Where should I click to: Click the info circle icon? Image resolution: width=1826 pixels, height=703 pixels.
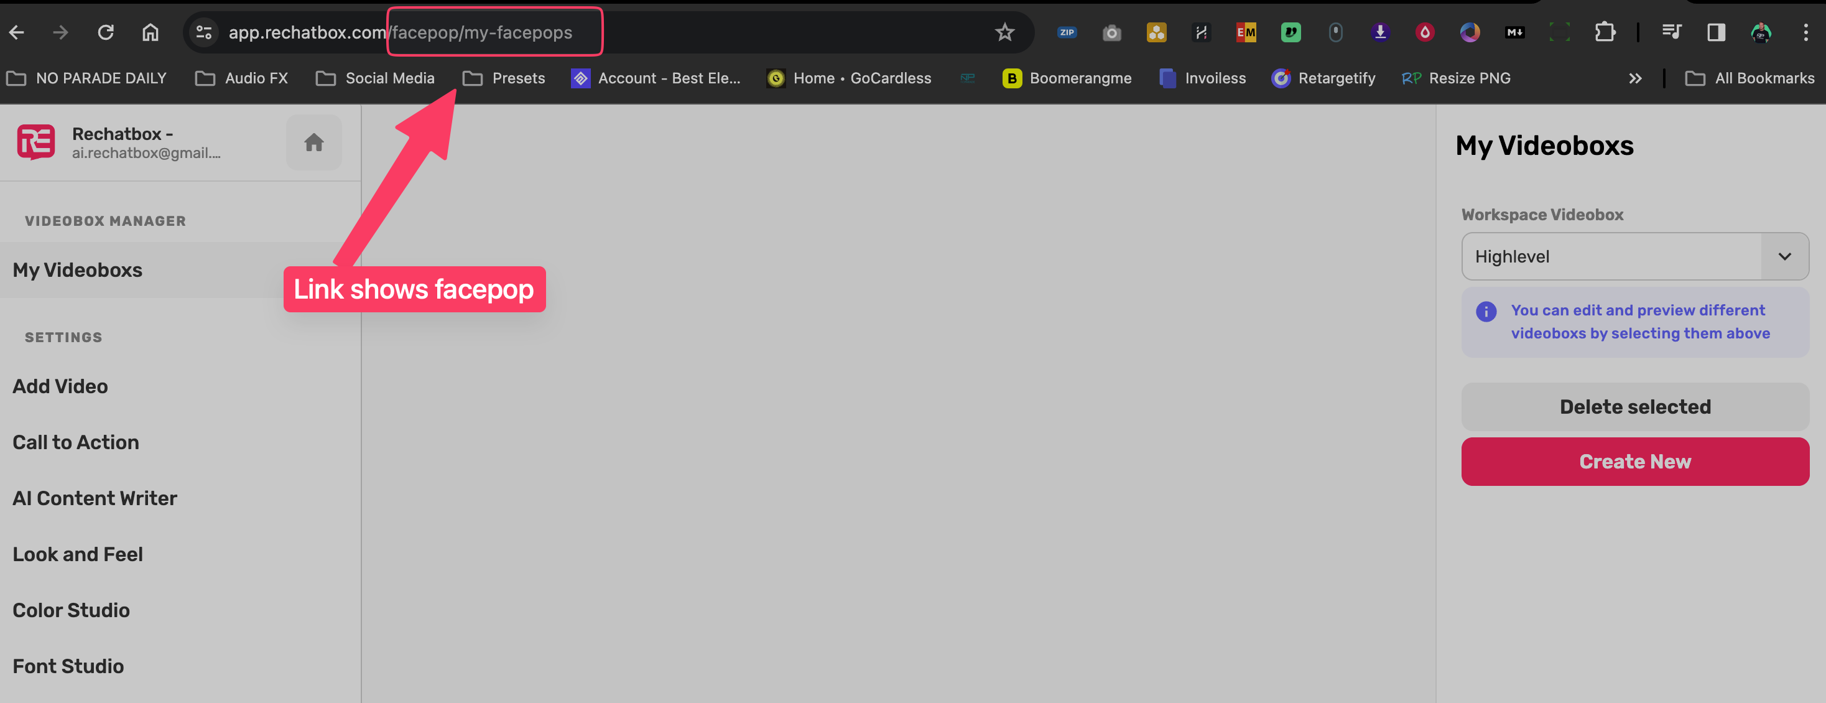(1486, 312)
